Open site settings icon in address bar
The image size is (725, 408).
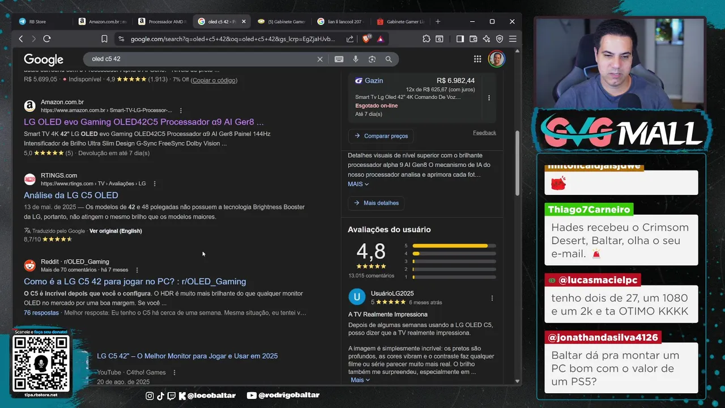(120, 39)
